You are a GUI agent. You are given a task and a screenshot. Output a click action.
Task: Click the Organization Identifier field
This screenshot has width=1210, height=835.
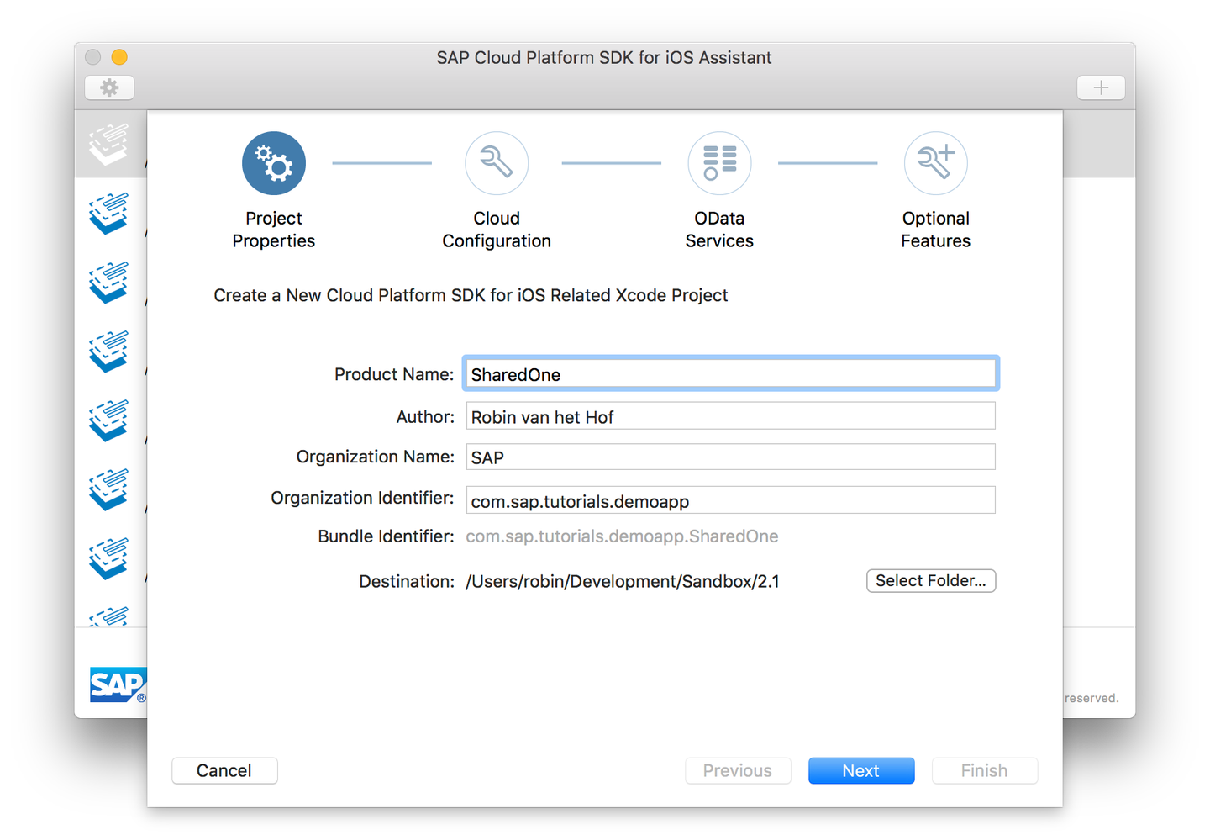(731, 500)
